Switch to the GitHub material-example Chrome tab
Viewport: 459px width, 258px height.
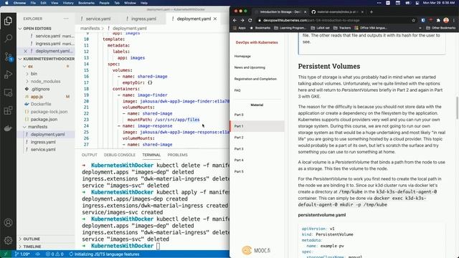click(x=338, y=12)
